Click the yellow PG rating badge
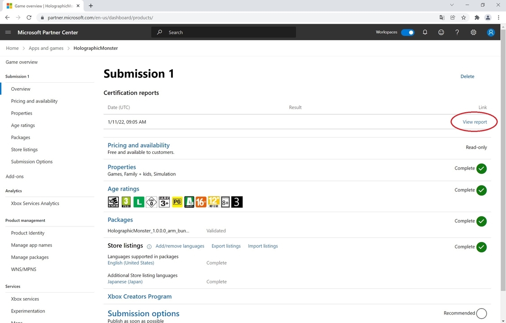The height and width of the screenshot is (323, 506). (177, 202)
